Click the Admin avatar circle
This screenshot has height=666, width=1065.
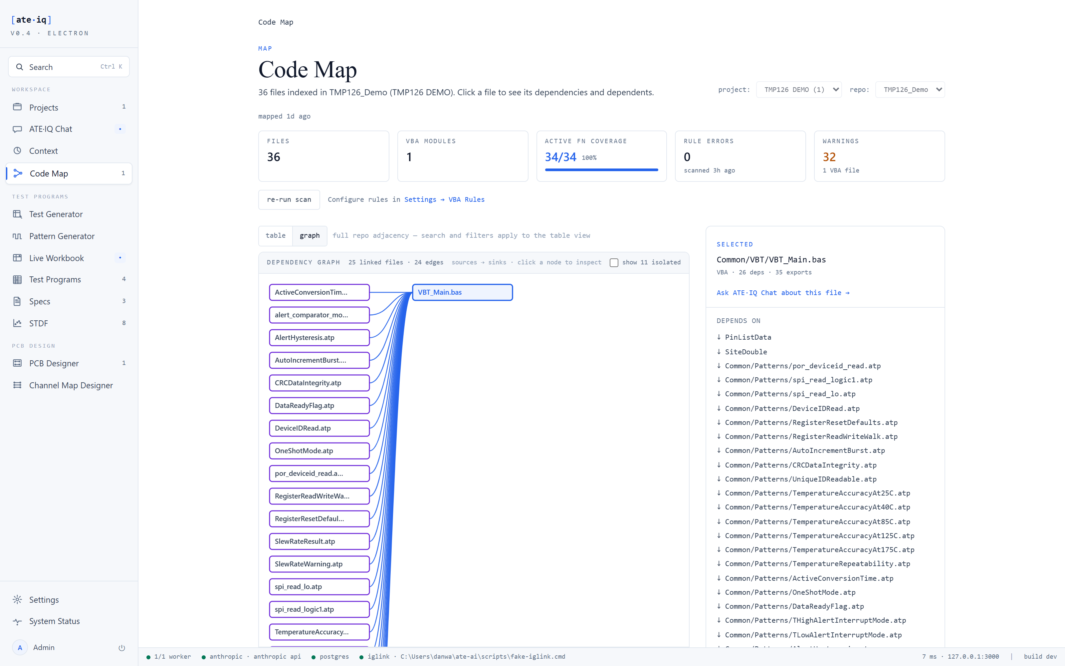pos(20,647)
